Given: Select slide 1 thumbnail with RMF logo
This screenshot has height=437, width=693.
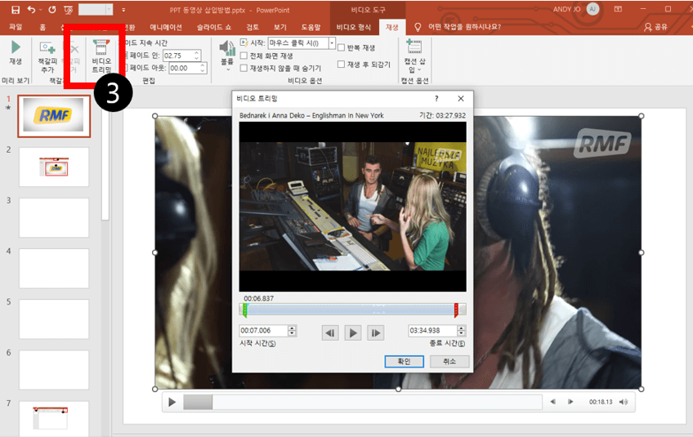Looking at the screenshot, I should point(54,116).
